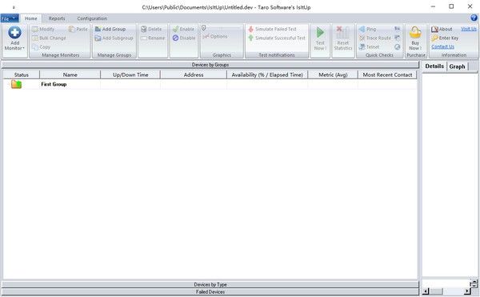The height and width of the screenshot is (297, 480).
Task: Open the Configuration ribbon tab
Action: [92, 18]
